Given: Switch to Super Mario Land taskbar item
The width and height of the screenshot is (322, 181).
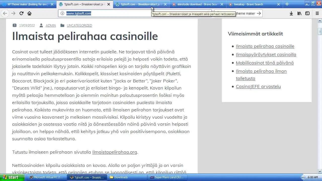Looking at the screenshot, I should click(x=167, y=177).
